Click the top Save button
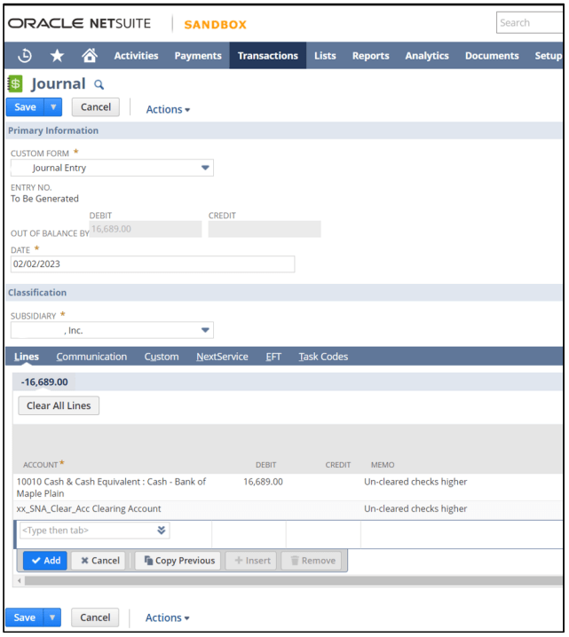 25,107
